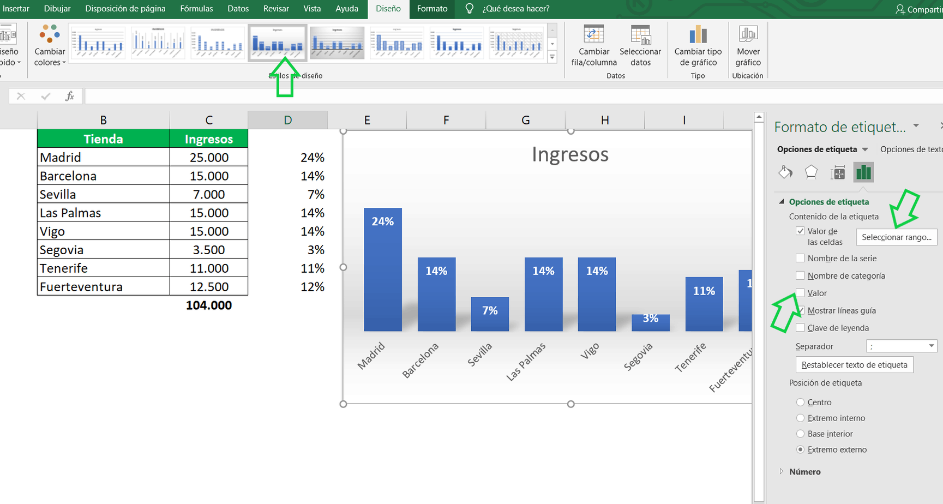Apply the dark gray background chart style
The width and height of the screenshot is (943, 504).
(x=337, y=42)
